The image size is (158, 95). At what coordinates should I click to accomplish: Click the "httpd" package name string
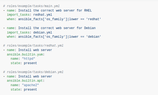(x=29, y=59)
